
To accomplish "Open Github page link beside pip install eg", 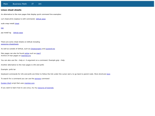I will [x=18, y=33].
